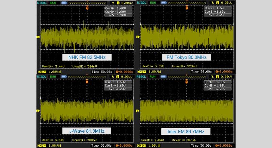Click the trigger edge icon atop the J-Wave panel
The height and width of the screenshot is (148, 272).
point(113,77)
